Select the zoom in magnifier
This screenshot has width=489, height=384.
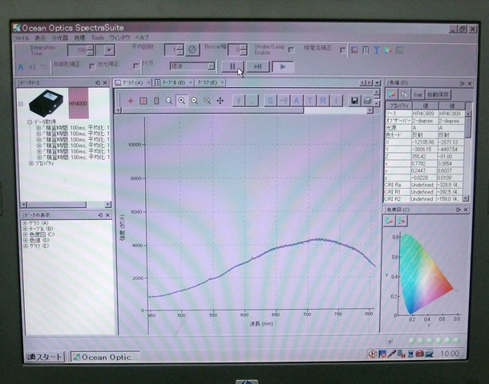coord(181,101)
